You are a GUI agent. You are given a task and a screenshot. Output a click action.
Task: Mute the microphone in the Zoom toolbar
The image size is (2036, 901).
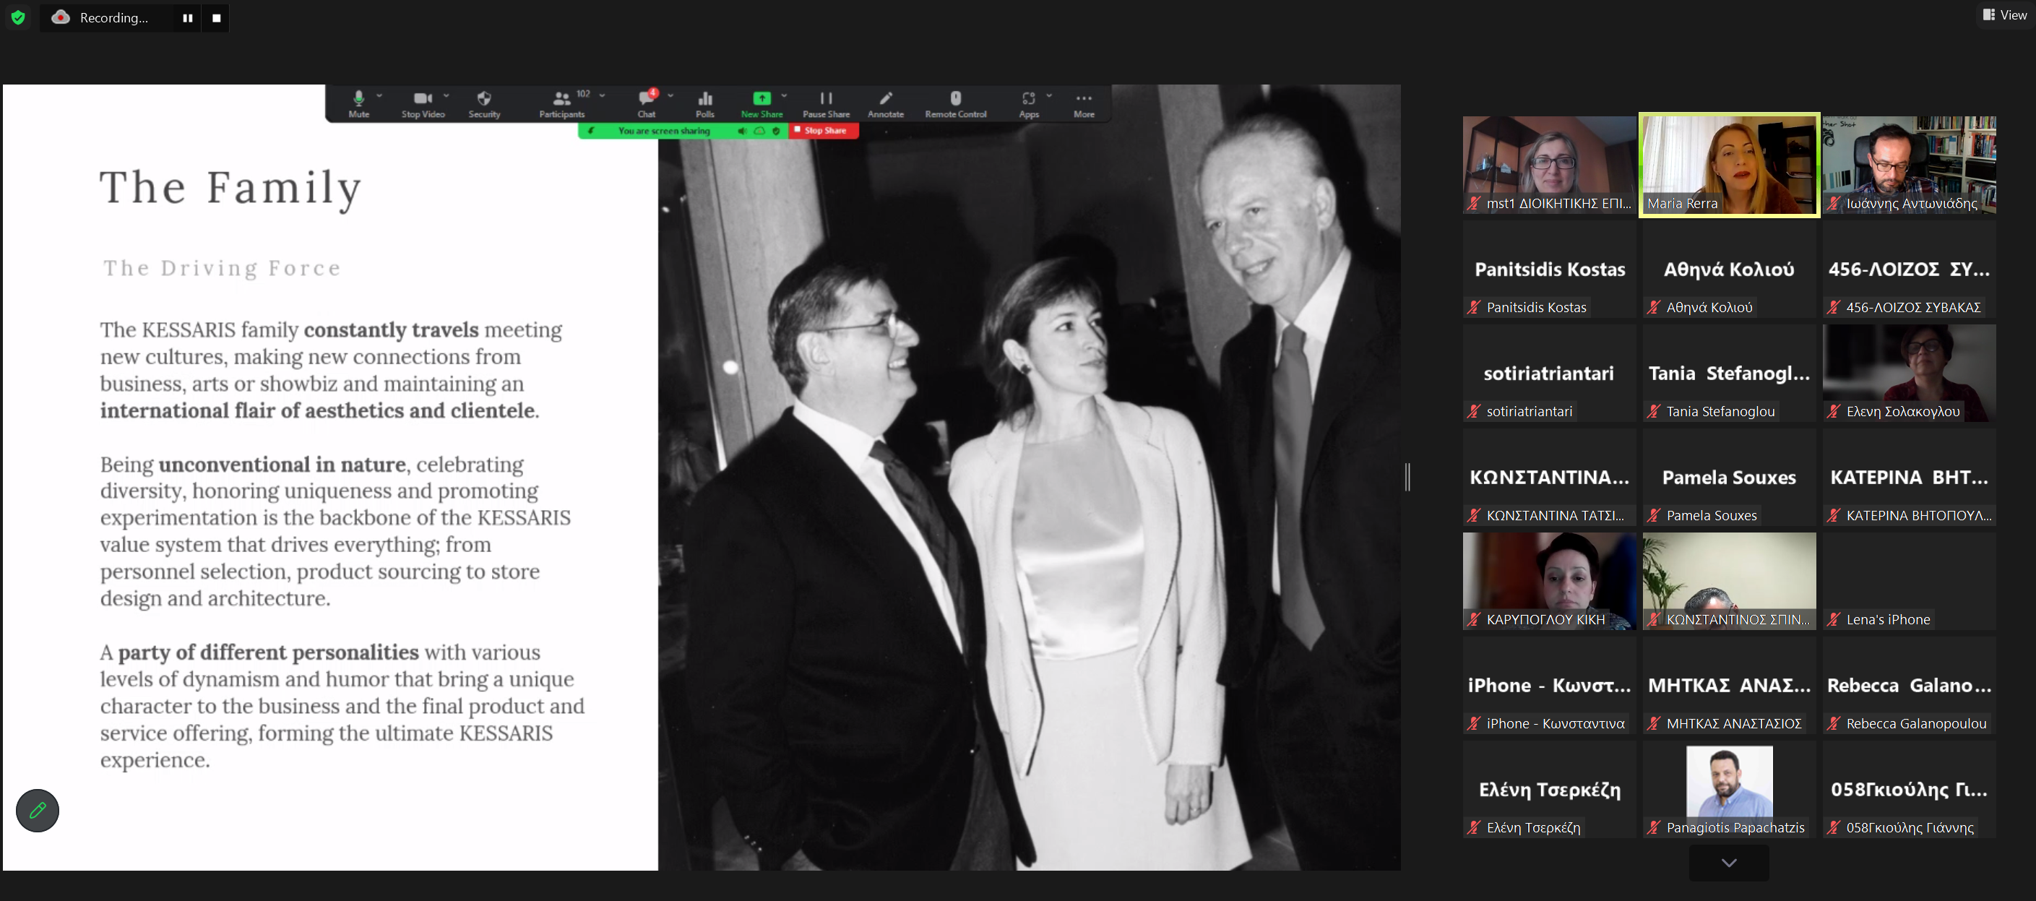pyautogui.click(x=358, y=103)
